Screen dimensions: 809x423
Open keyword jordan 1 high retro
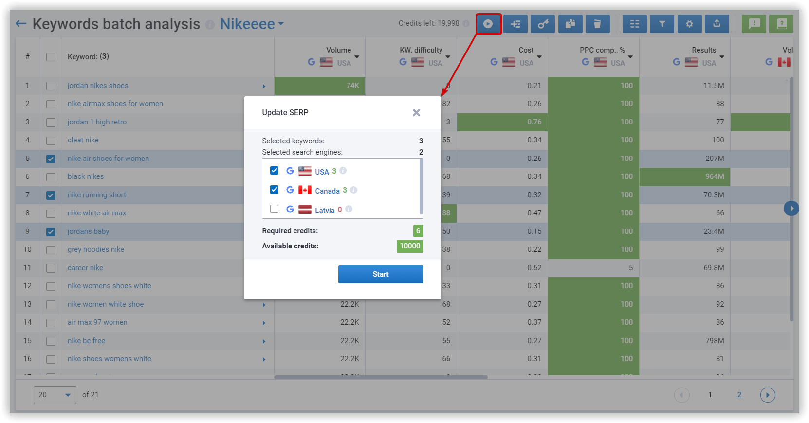[97, 122]
